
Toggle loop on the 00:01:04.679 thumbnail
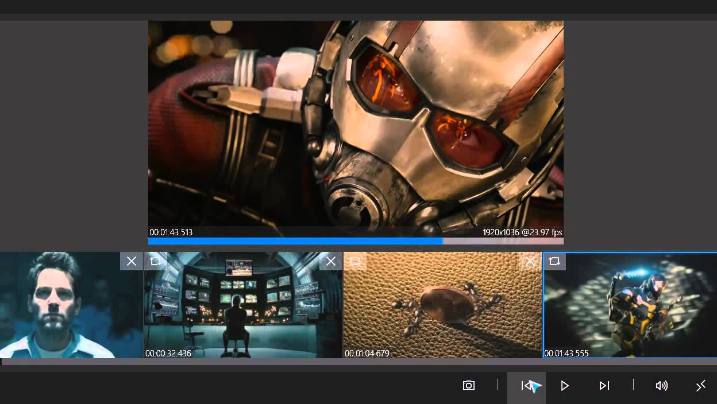[355, 261]
